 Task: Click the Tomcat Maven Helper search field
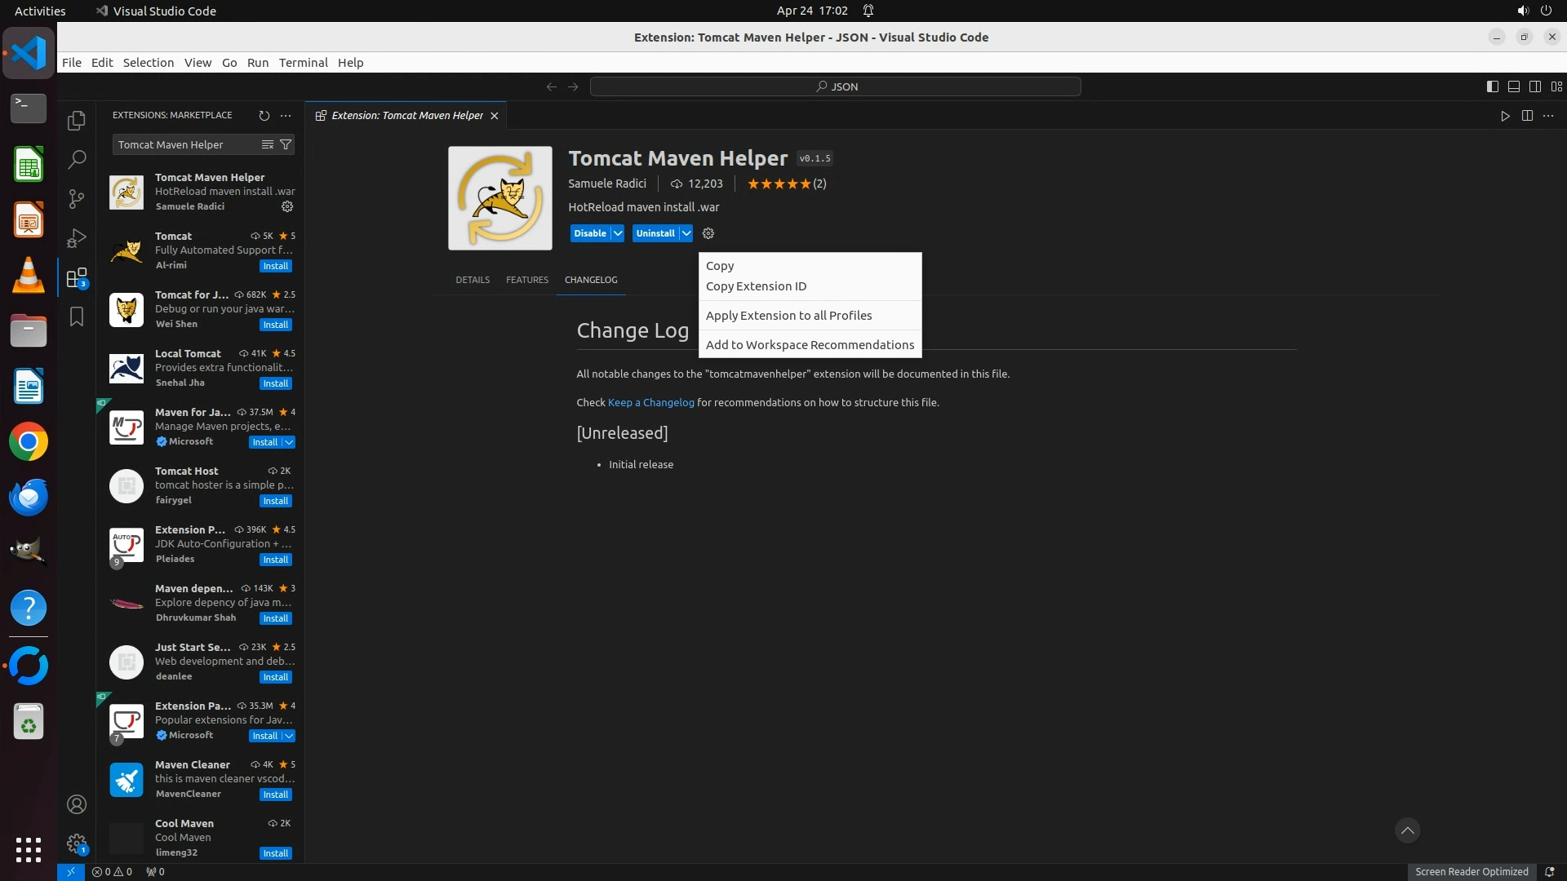[186, 144]
